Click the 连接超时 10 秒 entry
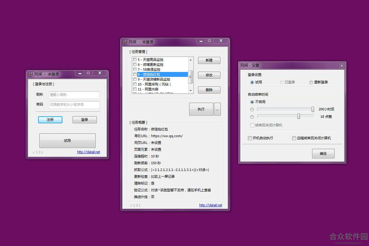The width and height of the screenshot is (369, 246). (146, 156)
